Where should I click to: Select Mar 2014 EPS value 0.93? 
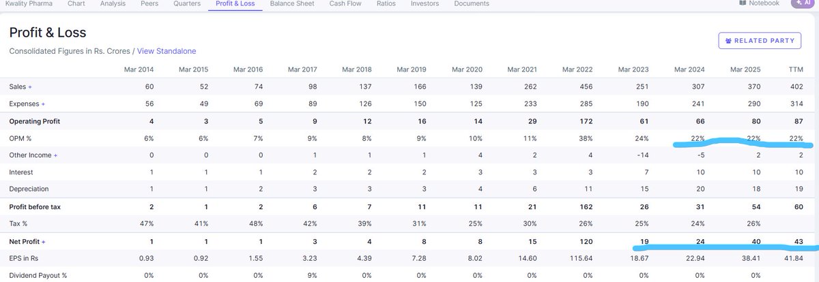[x=145, y=258]
